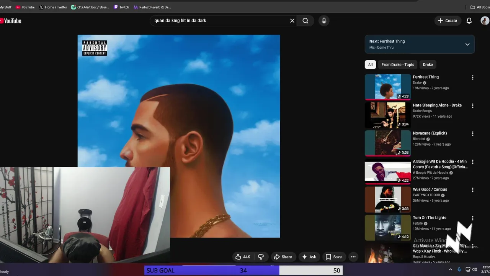The width and height of the screenshot is (490, 276).
Task: Open the Furthest Thing video thumbnail
Action: point(387,87)
